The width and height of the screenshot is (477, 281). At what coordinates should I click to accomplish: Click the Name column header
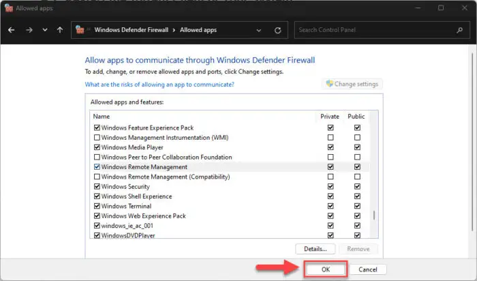coord(102,117)
